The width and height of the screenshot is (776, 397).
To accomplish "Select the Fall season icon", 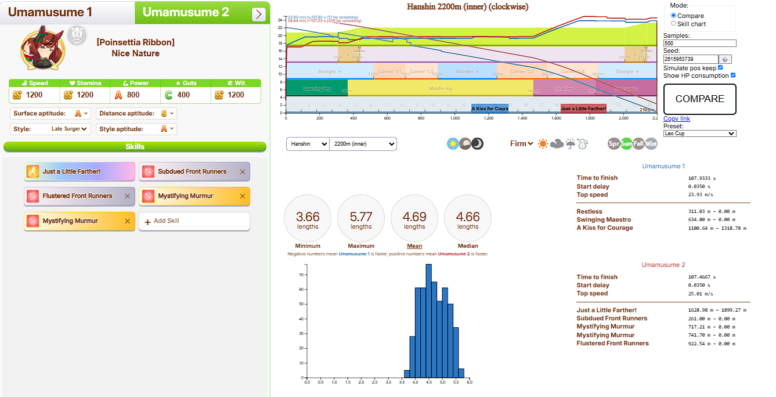I will pyautogui.click(x=638, y=144).
